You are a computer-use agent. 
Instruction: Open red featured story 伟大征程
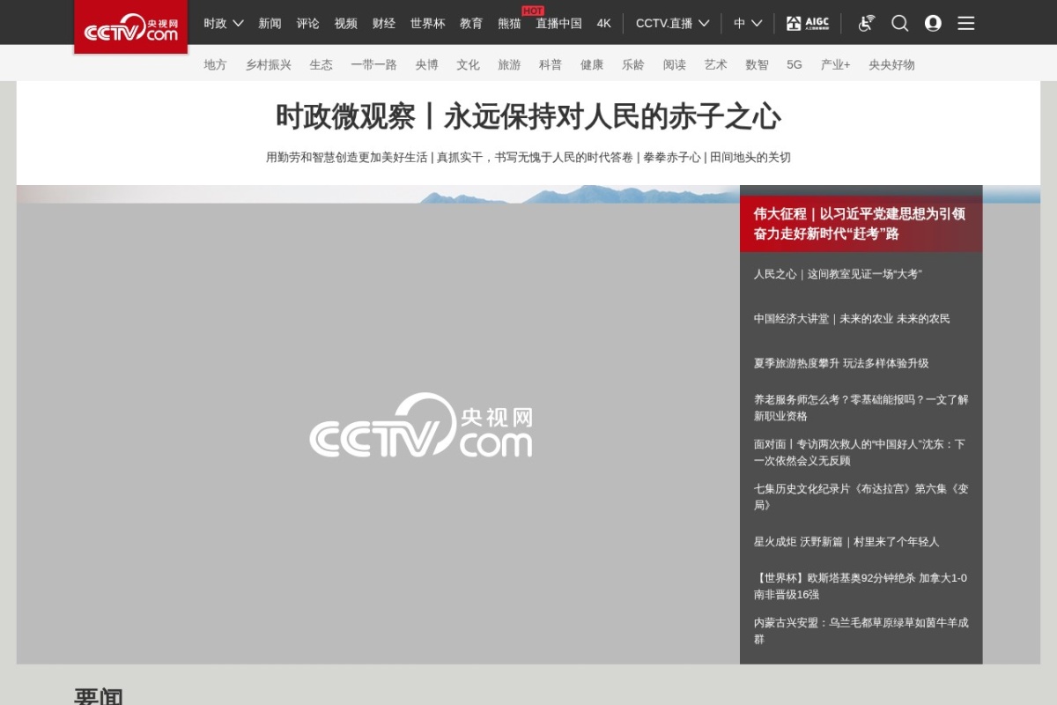(x=861, y=224)
